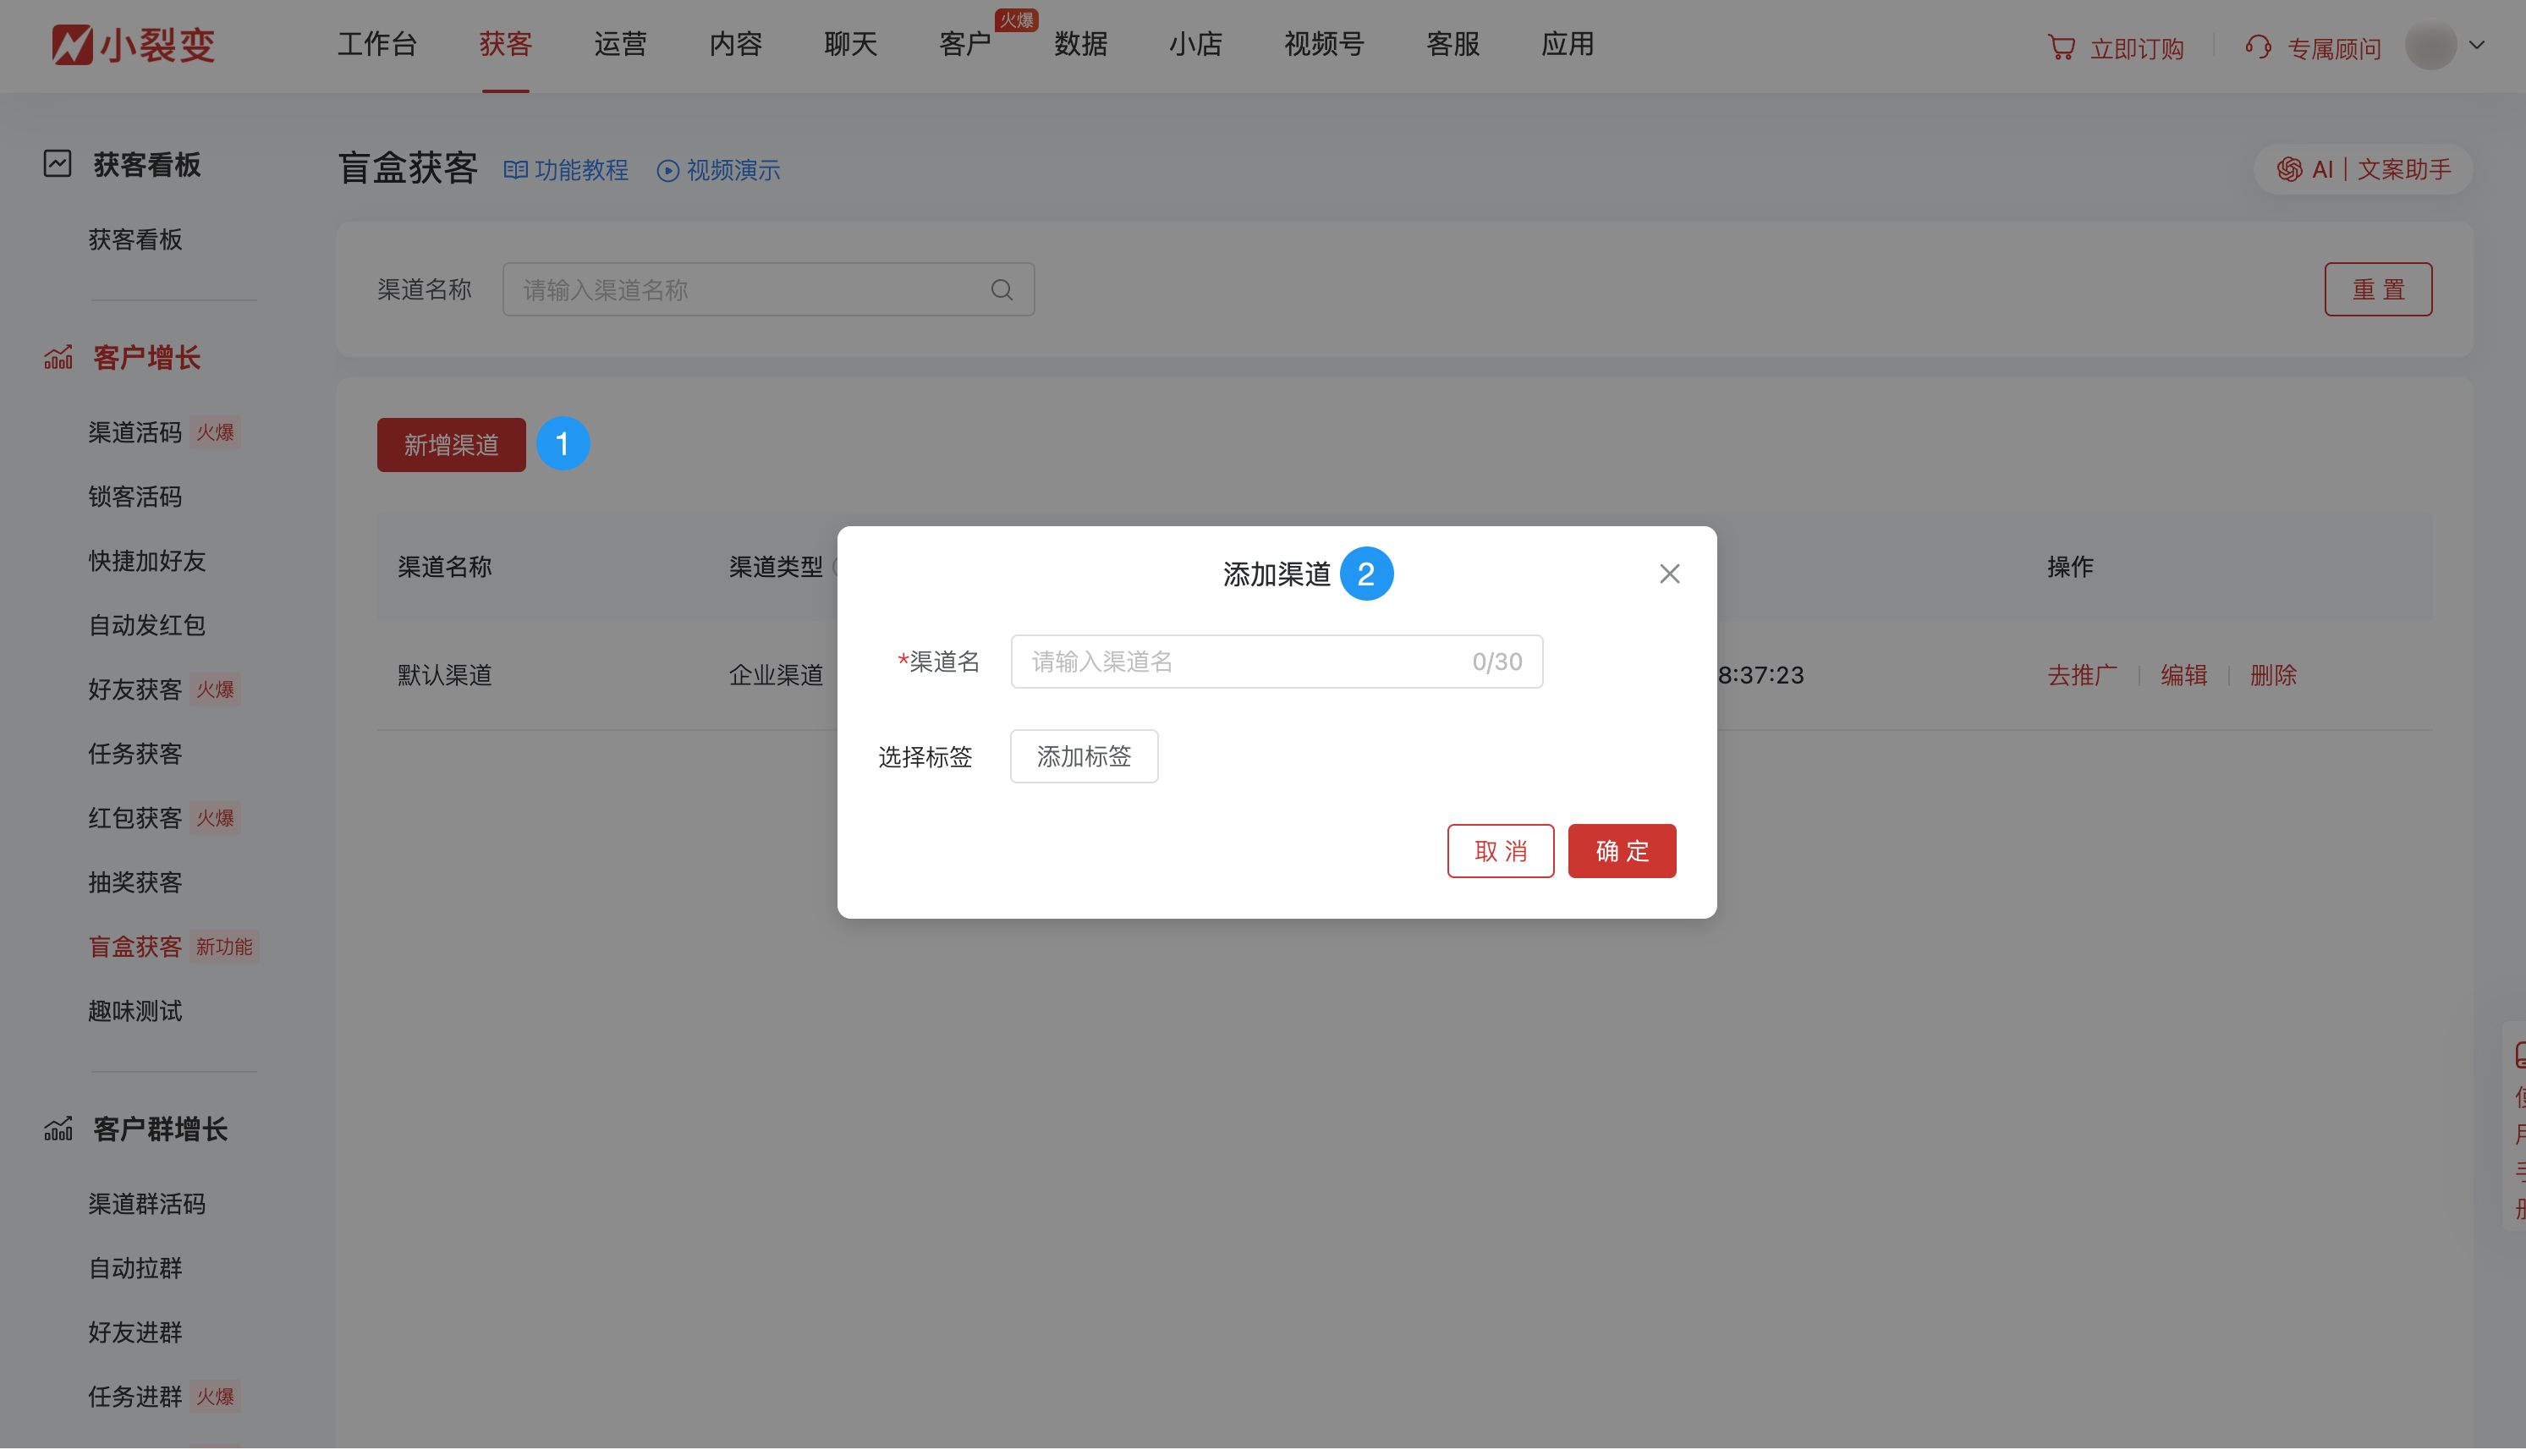This screenshot has width=2526, height=1450.
Task: Close the 添加渠道 dialog
Action: tap(1670, 573)
